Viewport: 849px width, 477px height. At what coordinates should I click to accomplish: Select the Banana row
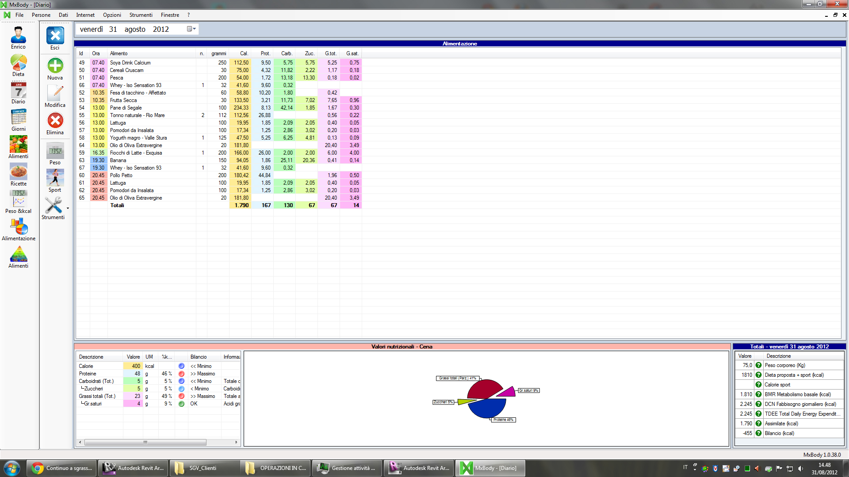click(219, 160)
